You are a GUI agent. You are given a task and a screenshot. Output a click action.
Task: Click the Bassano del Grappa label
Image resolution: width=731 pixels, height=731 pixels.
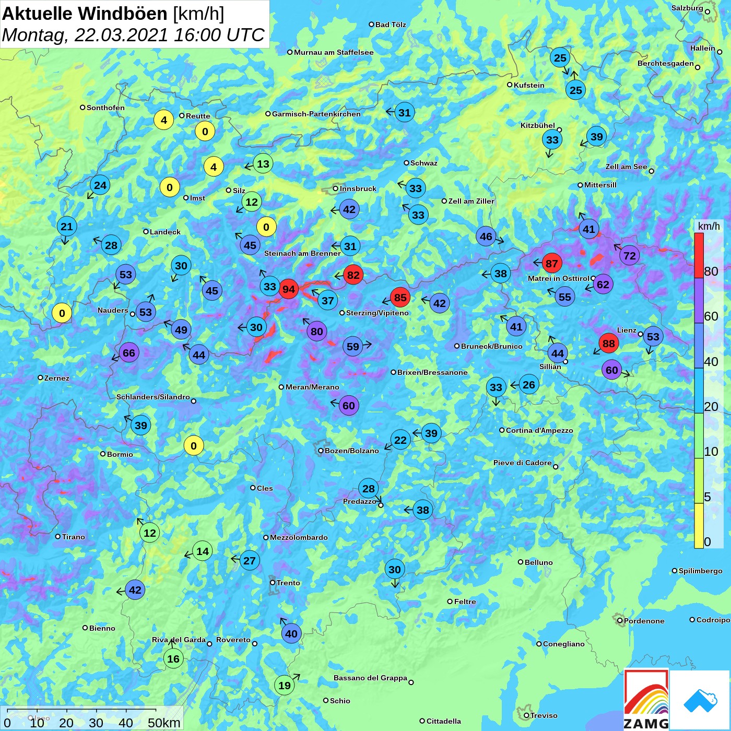point(370,678)
